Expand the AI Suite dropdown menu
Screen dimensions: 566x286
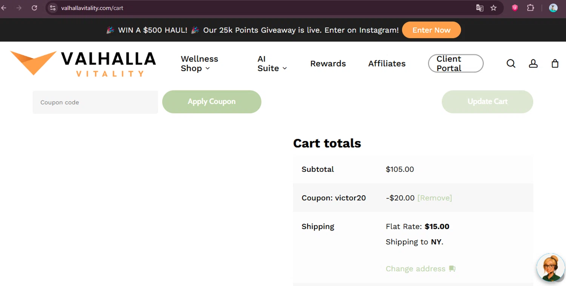(272, 64)
